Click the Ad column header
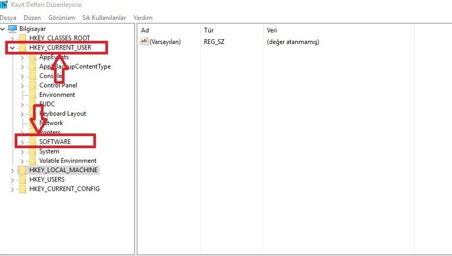This screenshot has width=452, height=256. click(x=145, y=30)
